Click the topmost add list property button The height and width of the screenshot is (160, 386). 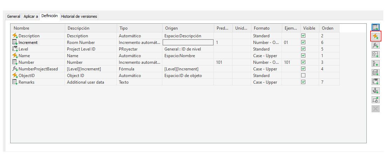(375, 27)
